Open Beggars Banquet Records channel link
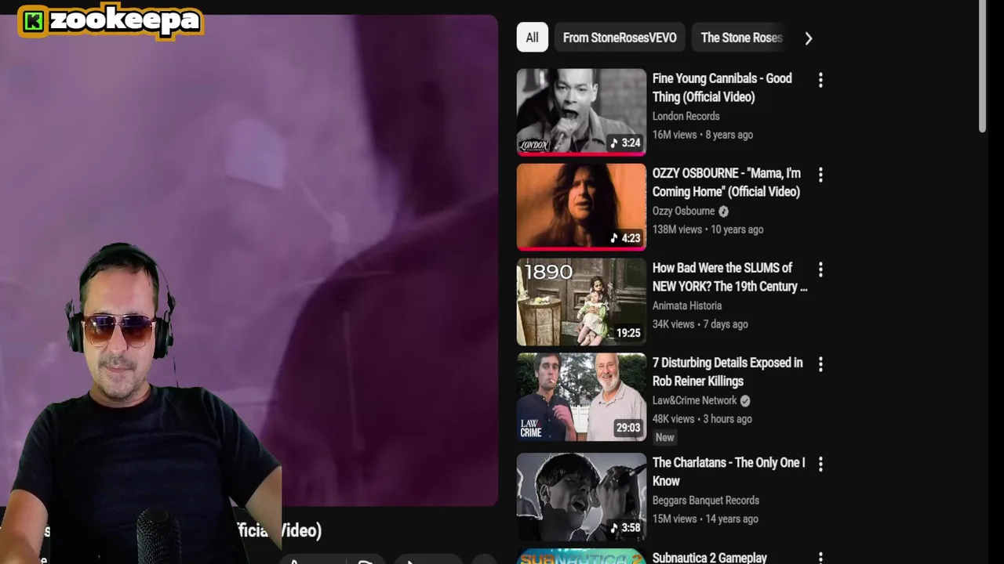The image size is (1004, 564). [x=706, y=500]
